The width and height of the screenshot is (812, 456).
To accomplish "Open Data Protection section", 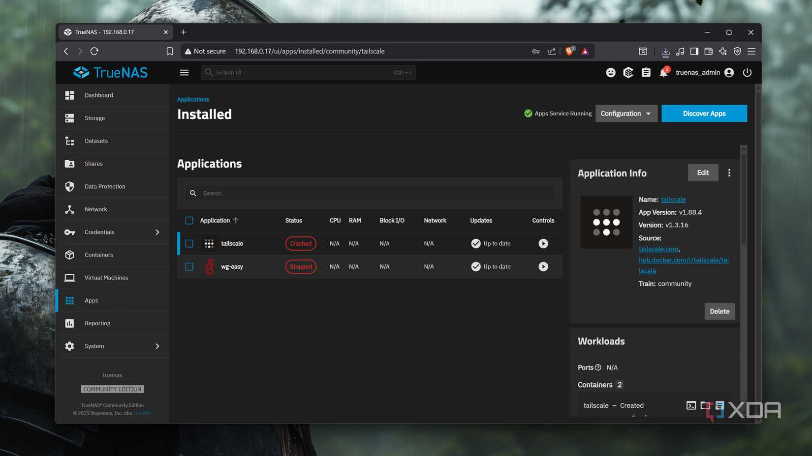I will tap(113, 186).
